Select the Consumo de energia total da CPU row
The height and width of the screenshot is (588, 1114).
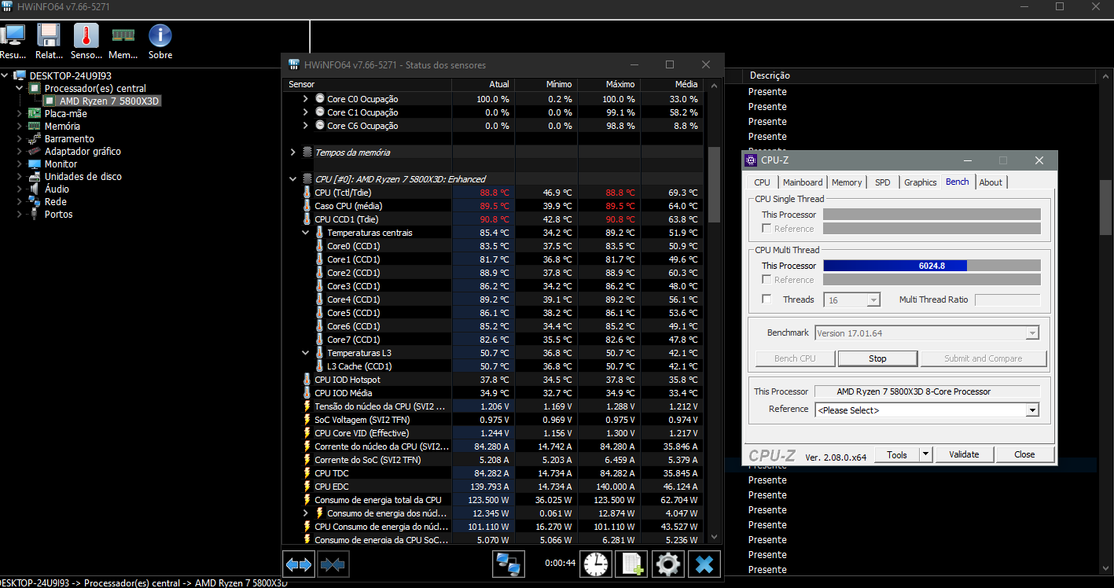point(492,500)
